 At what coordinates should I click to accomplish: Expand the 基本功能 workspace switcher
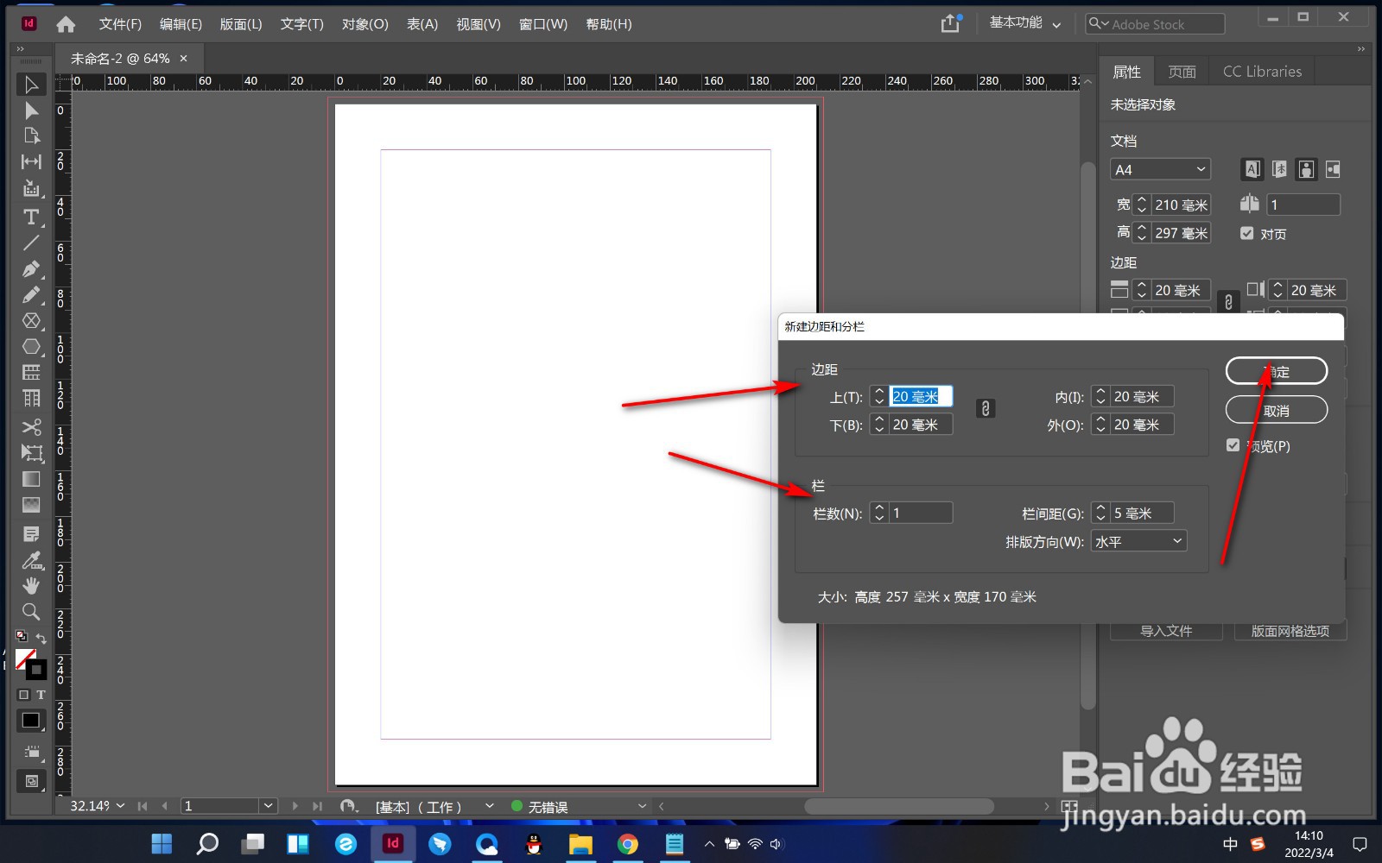1025,23
